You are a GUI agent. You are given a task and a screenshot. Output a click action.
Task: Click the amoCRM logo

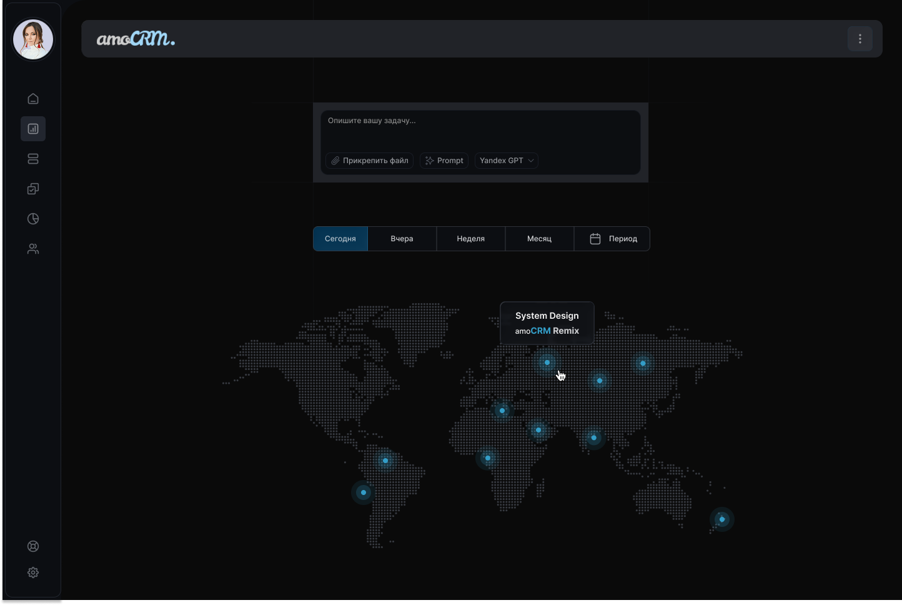pyautogui.click(x=136, y=39)
